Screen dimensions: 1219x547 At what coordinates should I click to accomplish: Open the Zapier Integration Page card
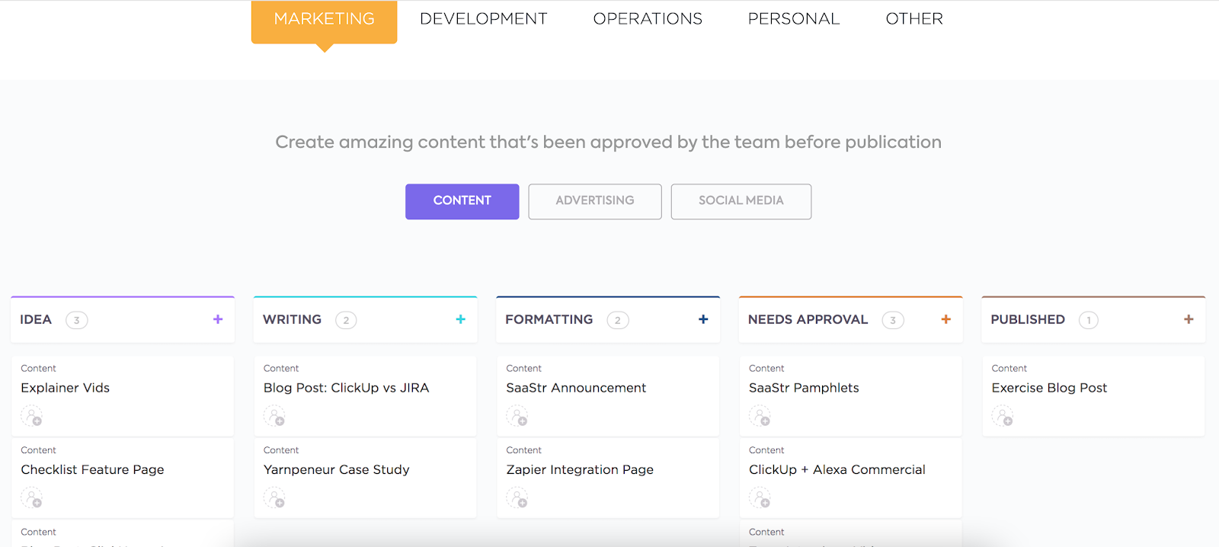coord(608,478)
